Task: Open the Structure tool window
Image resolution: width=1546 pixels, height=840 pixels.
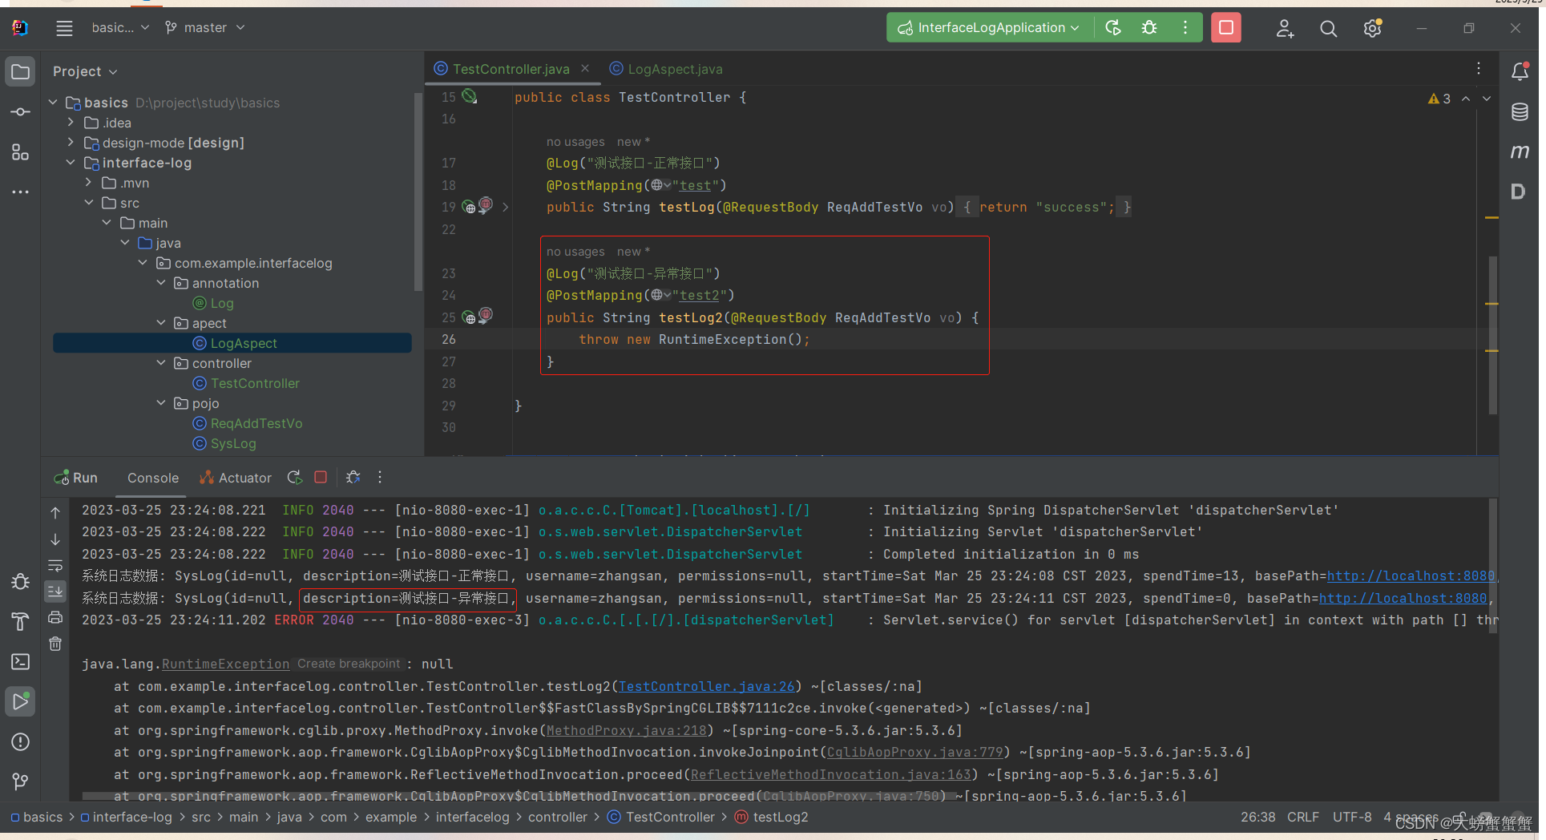Action: pyautogui.click(x=21, y=152)
